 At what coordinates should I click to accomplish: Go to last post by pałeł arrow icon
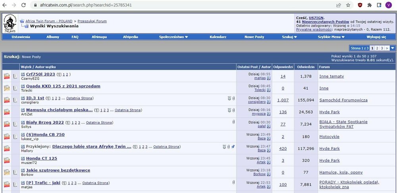tap(268, 126)
